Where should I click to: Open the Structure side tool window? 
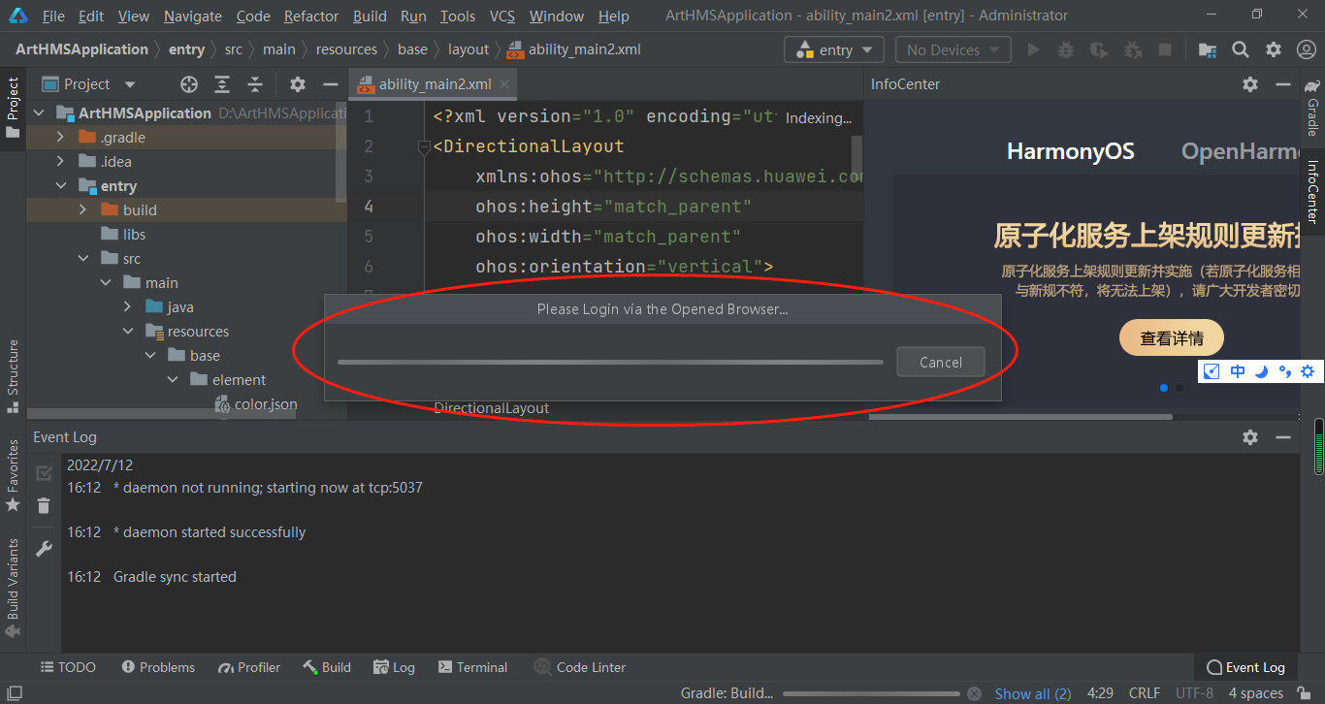(13, 376)
